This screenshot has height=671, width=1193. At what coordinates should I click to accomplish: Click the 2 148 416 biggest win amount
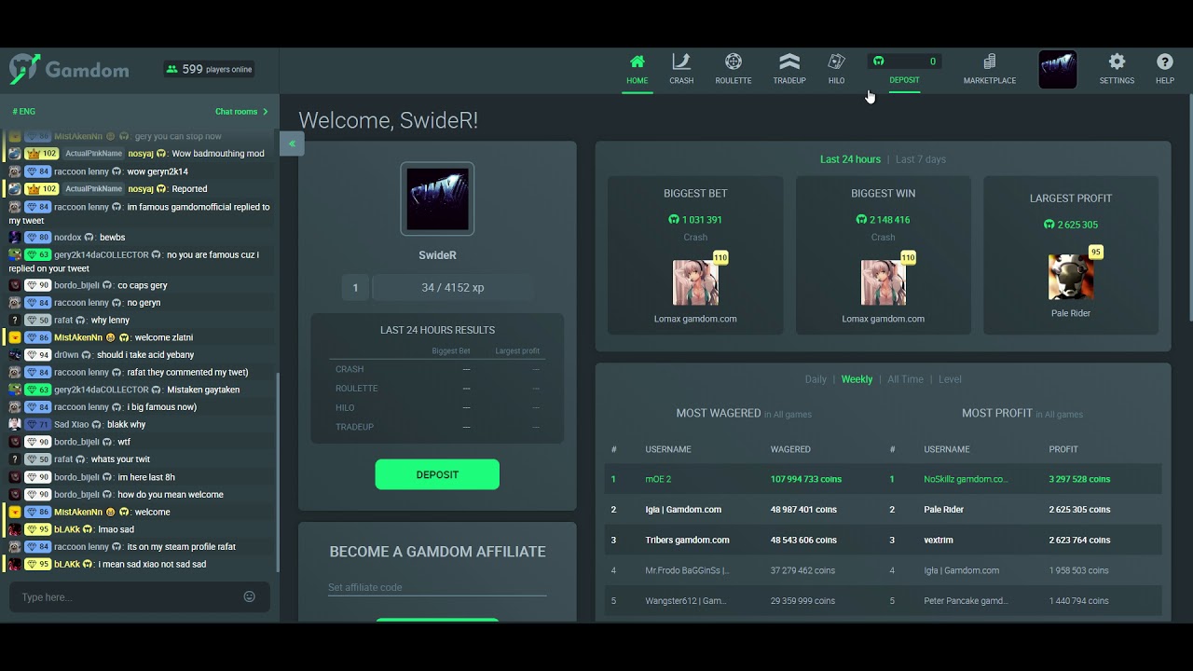[883, 220]
